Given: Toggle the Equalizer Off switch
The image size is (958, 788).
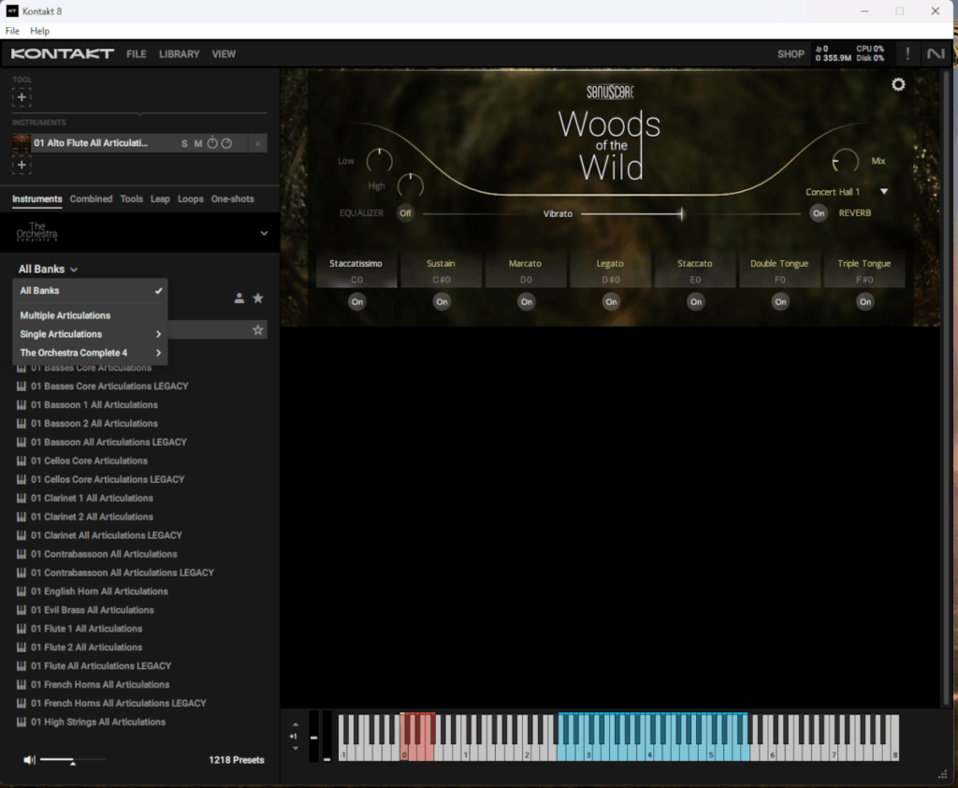Looking at the screenshot, I should click(x=405, y=213).
